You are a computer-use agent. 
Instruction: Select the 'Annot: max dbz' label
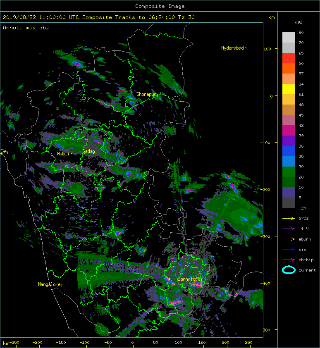(x=26, y=28)
